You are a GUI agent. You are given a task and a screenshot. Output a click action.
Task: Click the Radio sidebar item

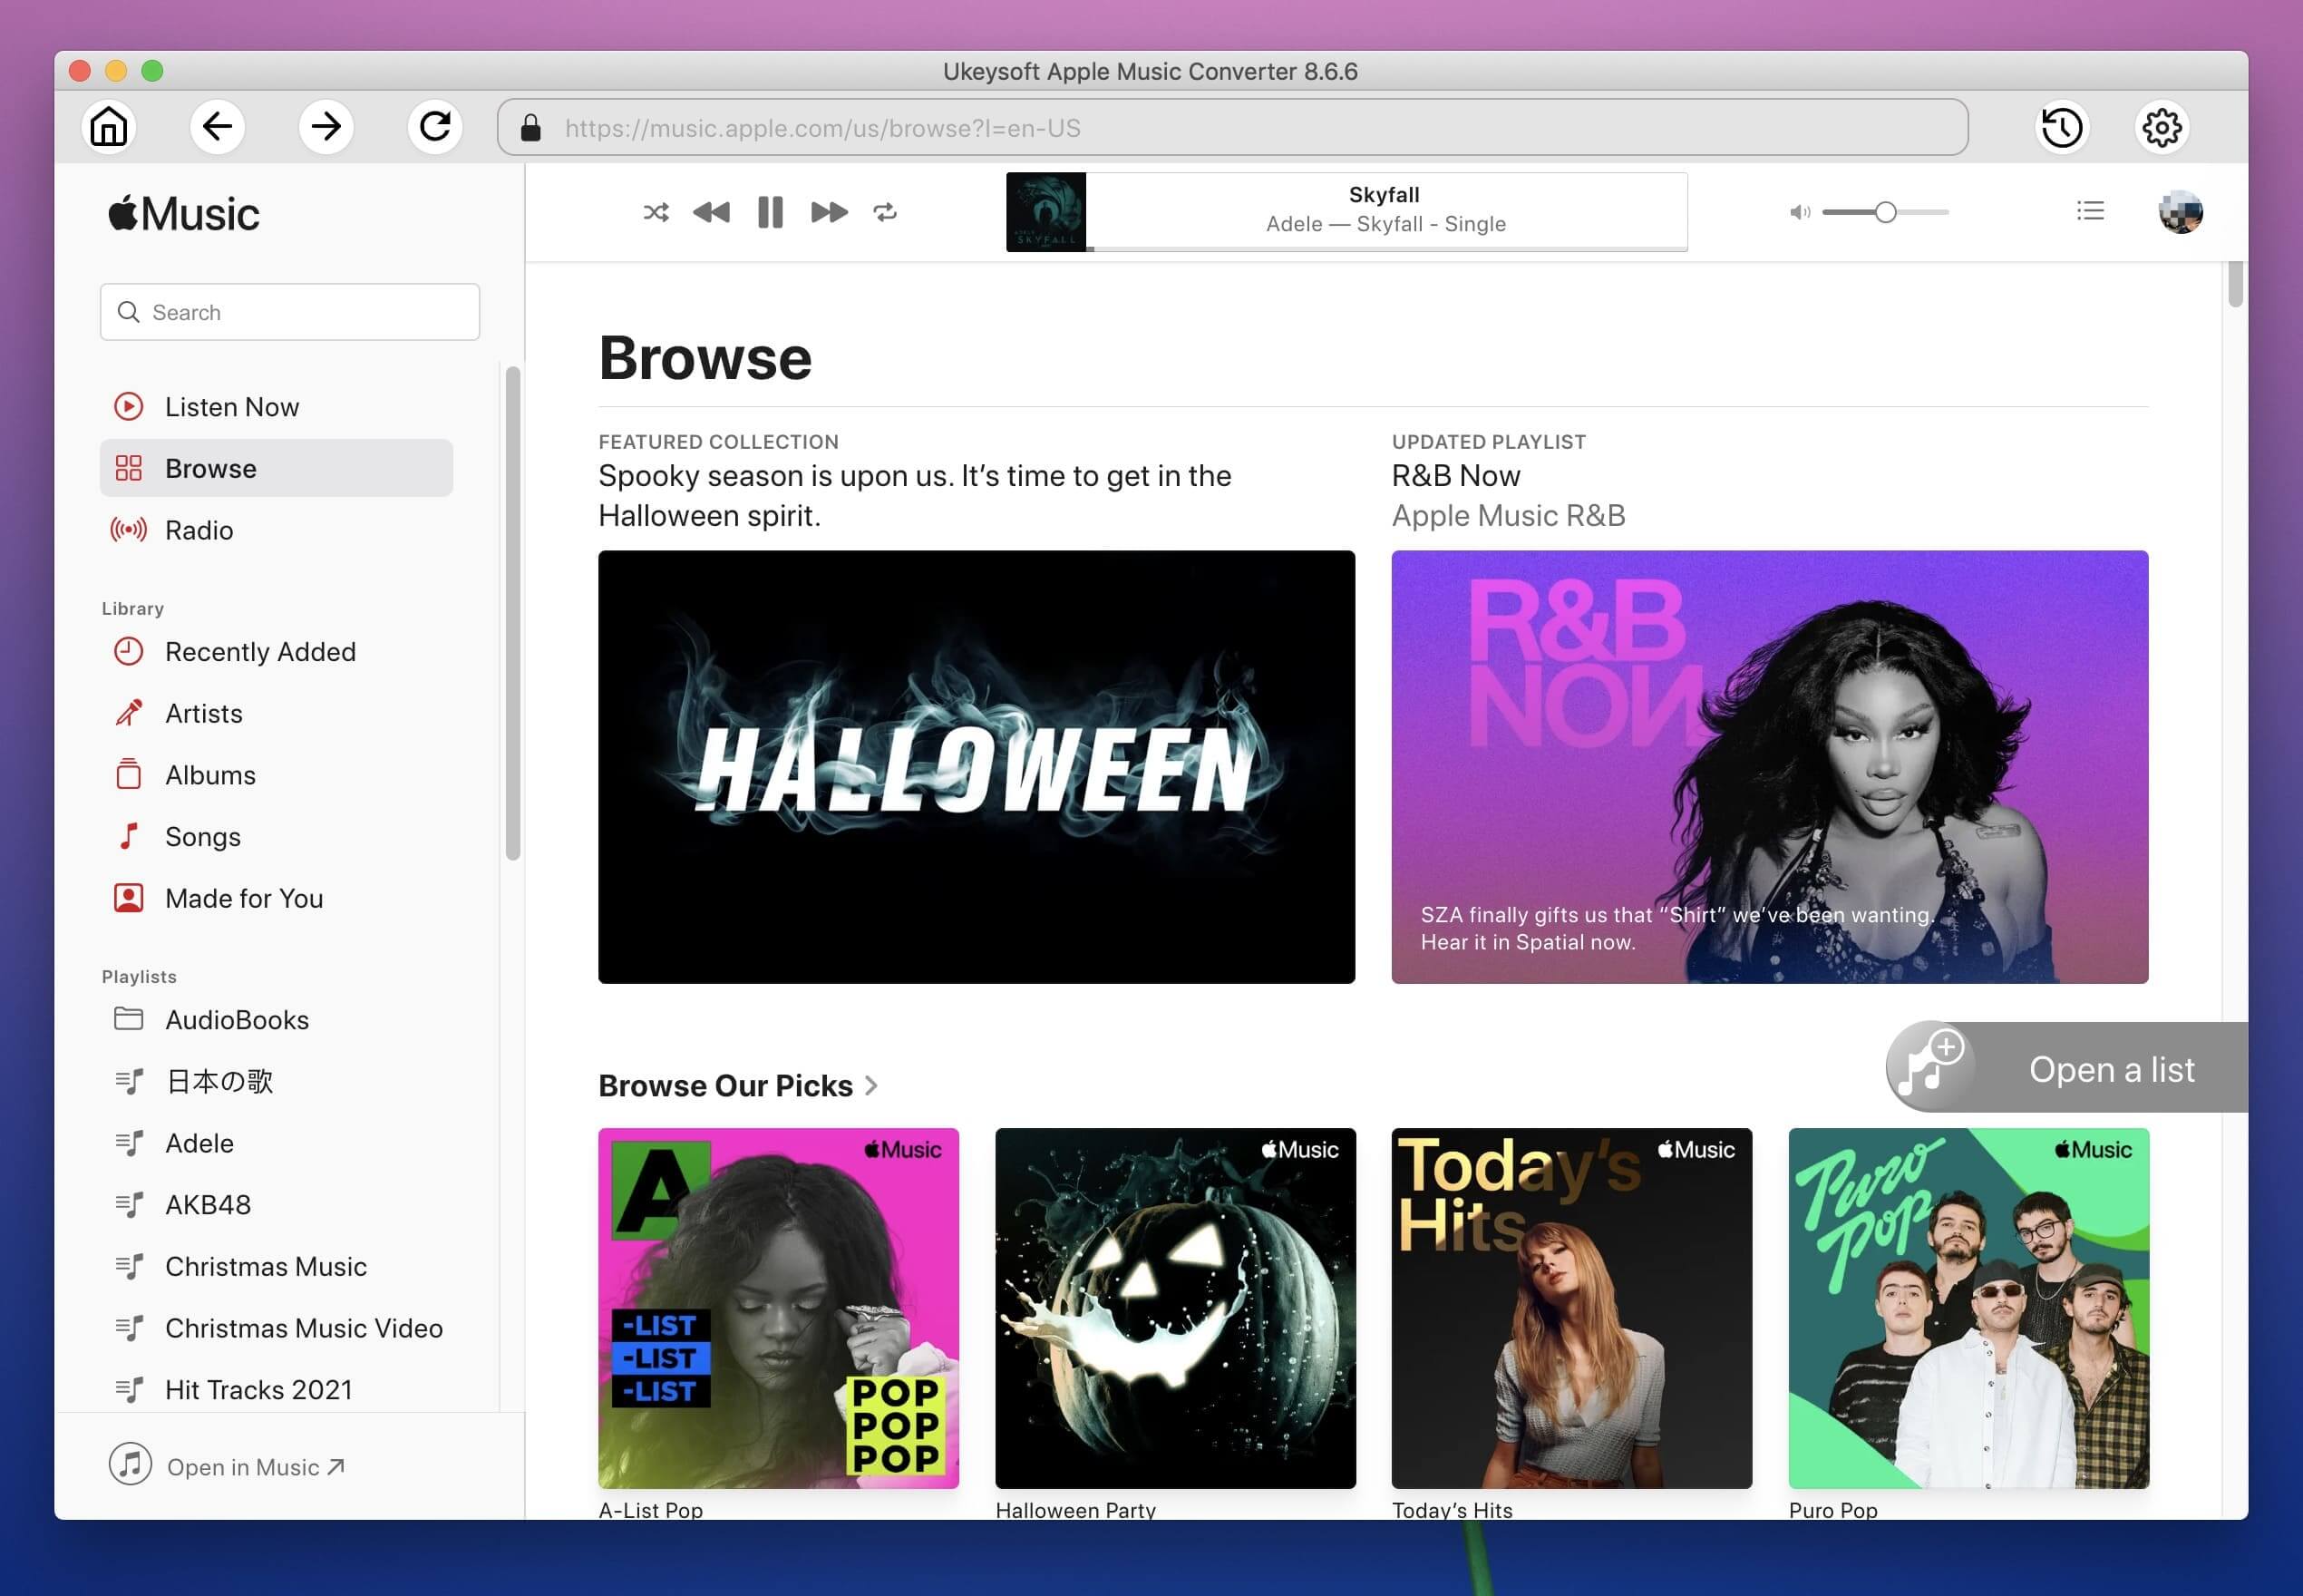(x=198, y=529)
